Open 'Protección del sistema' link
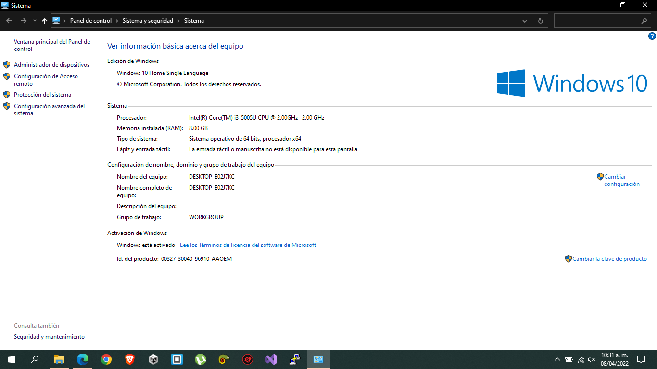This screenshot has height=369, width=657. (42, 95)
